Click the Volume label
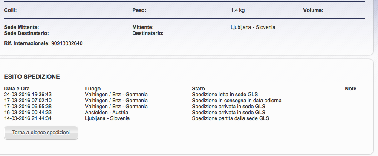Screen dimensions: 378x156 [x=313, y=10]
